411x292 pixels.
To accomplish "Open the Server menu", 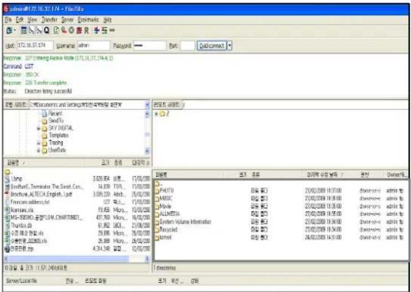I will [67, 20].
